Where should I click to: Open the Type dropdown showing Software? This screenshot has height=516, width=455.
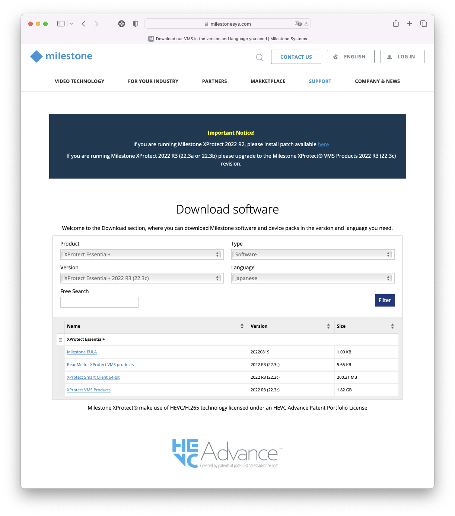click(313, 254)
